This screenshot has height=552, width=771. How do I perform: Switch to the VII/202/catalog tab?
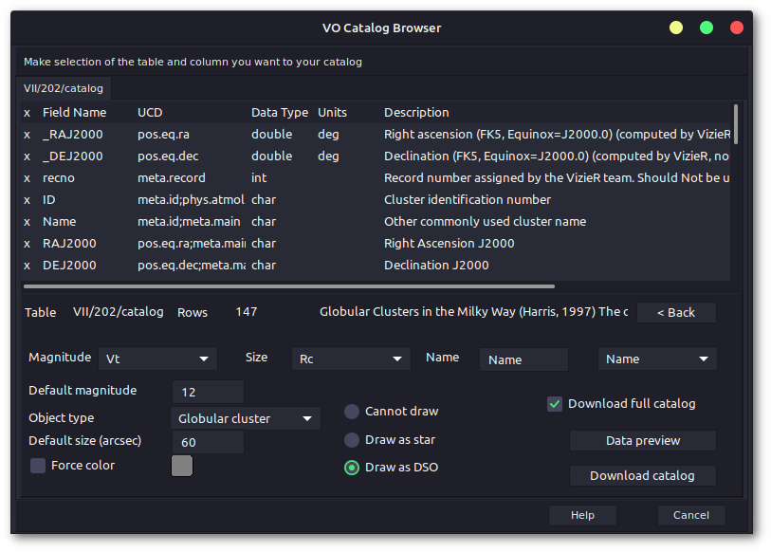64,88
